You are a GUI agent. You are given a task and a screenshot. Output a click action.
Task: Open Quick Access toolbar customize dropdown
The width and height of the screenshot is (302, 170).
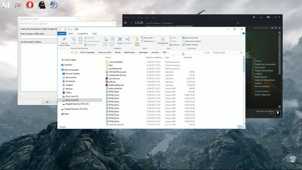click(x=71, y=29)
